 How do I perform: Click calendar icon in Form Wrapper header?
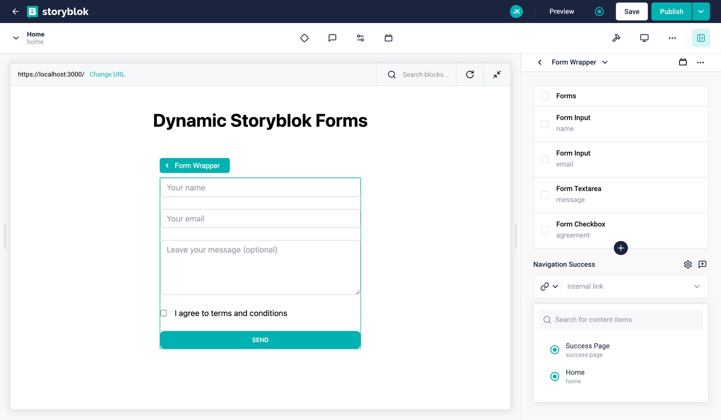coord(683,62)
